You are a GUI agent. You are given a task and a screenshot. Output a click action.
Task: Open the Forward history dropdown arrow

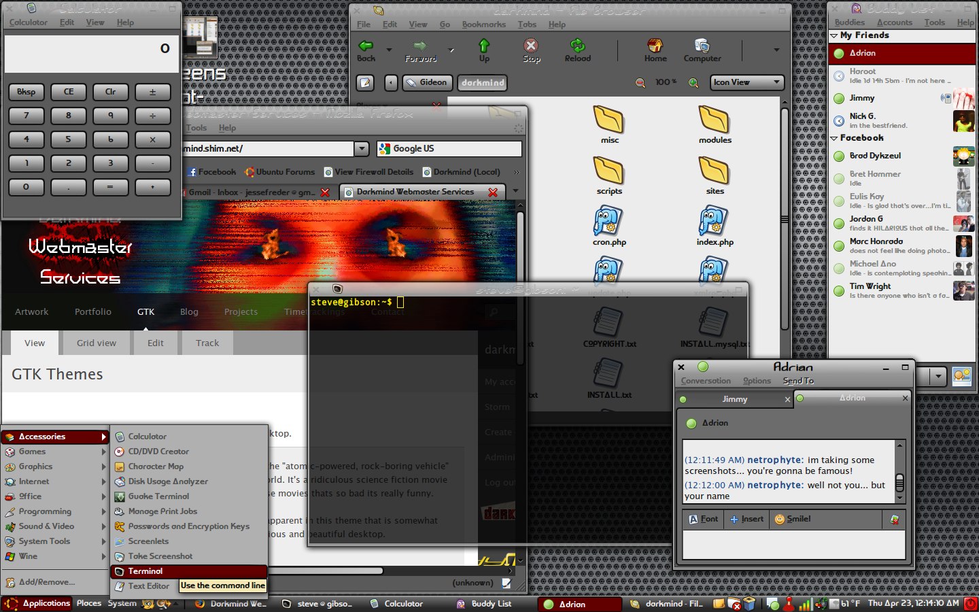(451, 50)
